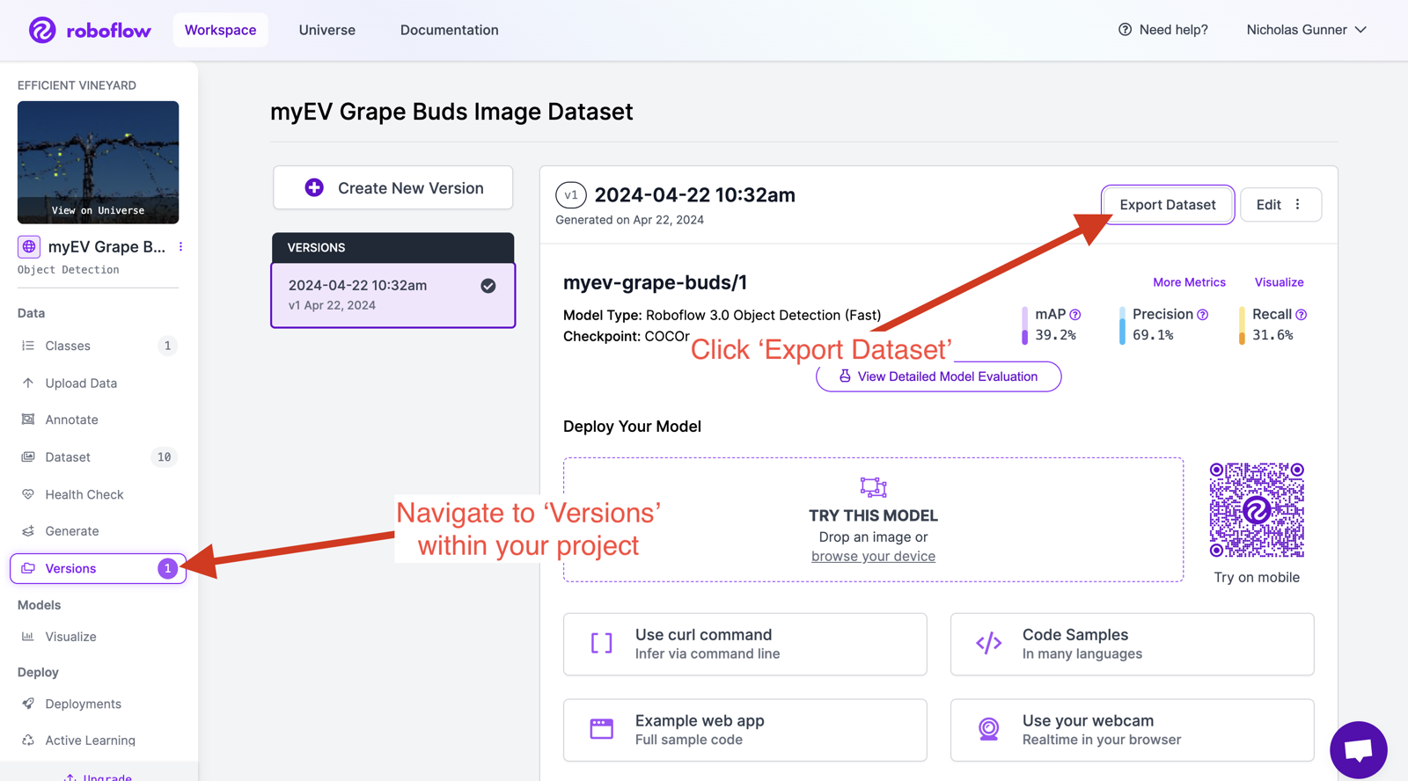Click the Recall help question icon
Screen dimensions: 1408x781
pos(1302,315)
